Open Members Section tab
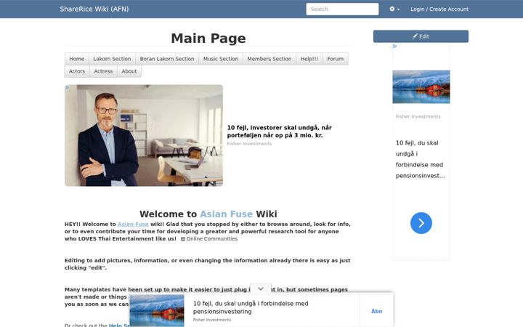 (x=269, y=59)
